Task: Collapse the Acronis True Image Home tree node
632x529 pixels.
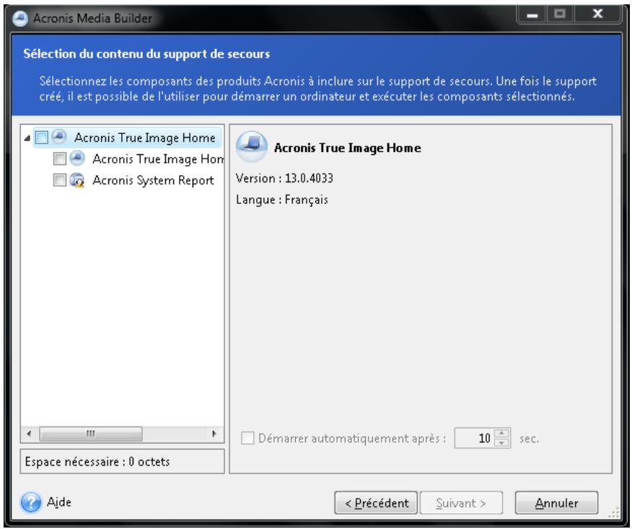Action: (27, 138)
